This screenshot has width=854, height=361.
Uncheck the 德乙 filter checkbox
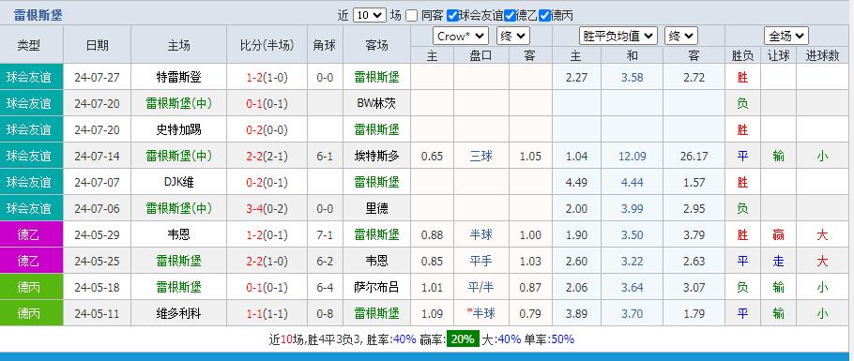click(x=510, y=15)
